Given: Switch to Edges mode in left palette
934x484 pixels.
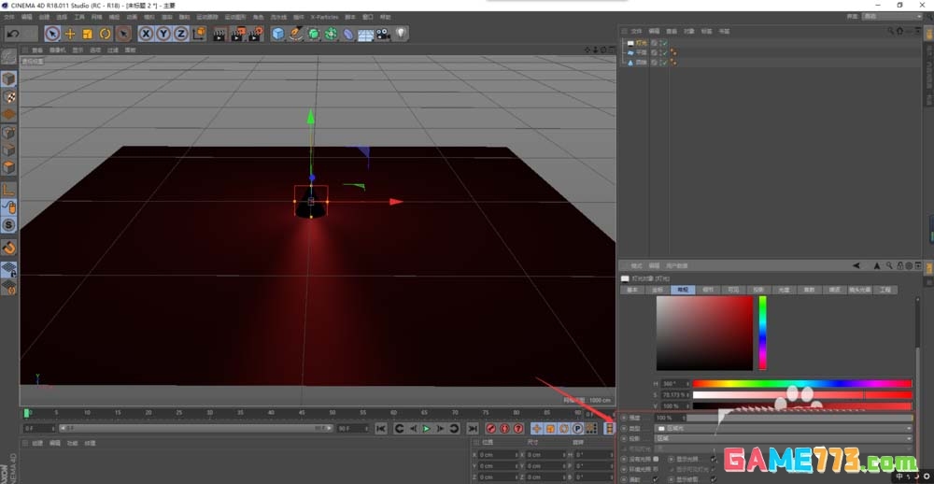Looking at the screenshot, I should point(9,150).
